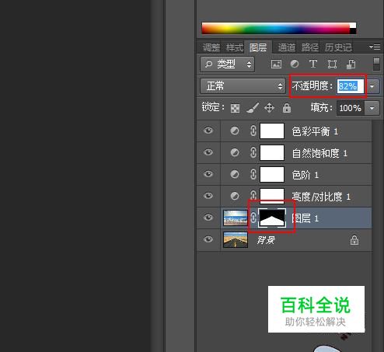Screen dimensions: 384x352
Task: Switch to the 通道 tab
Action: coord(287,47)
